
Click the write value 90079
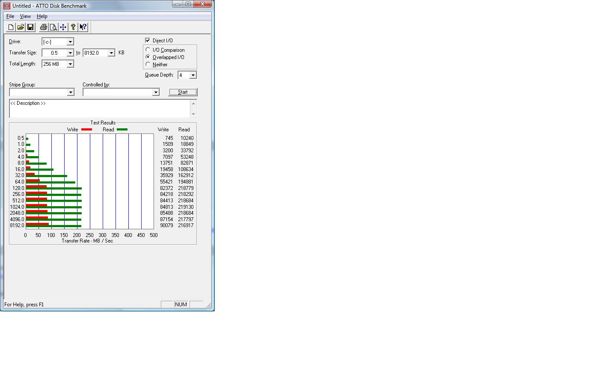click(x=166, y=225)
